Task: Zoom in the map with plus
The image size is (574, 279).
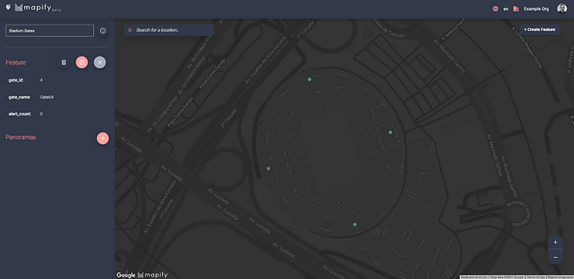Action: click(555, 242)
